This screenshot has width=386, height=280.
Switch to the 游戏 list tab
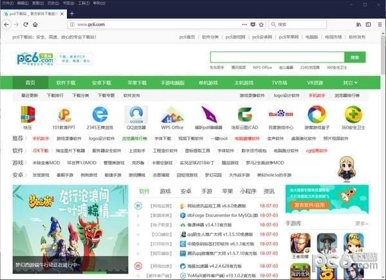(165, 191)
